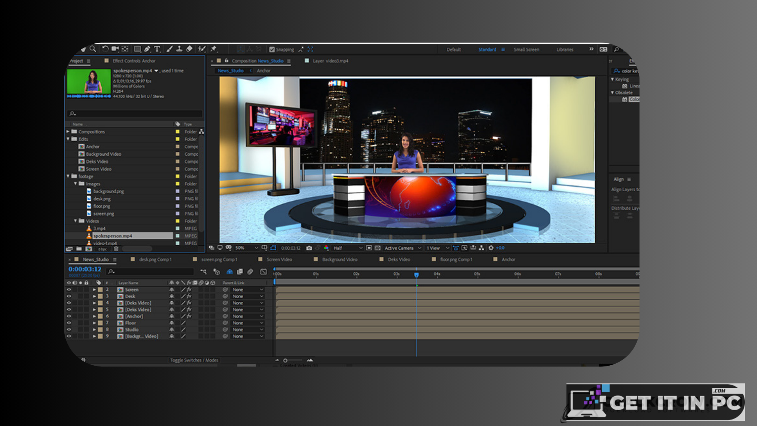Enable motion blur switch in timeline
757x426 pixels.
click(250, 272)
